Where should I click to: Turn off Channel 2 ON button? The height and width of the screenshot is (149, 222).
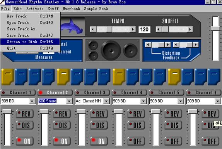coord(62,141)
